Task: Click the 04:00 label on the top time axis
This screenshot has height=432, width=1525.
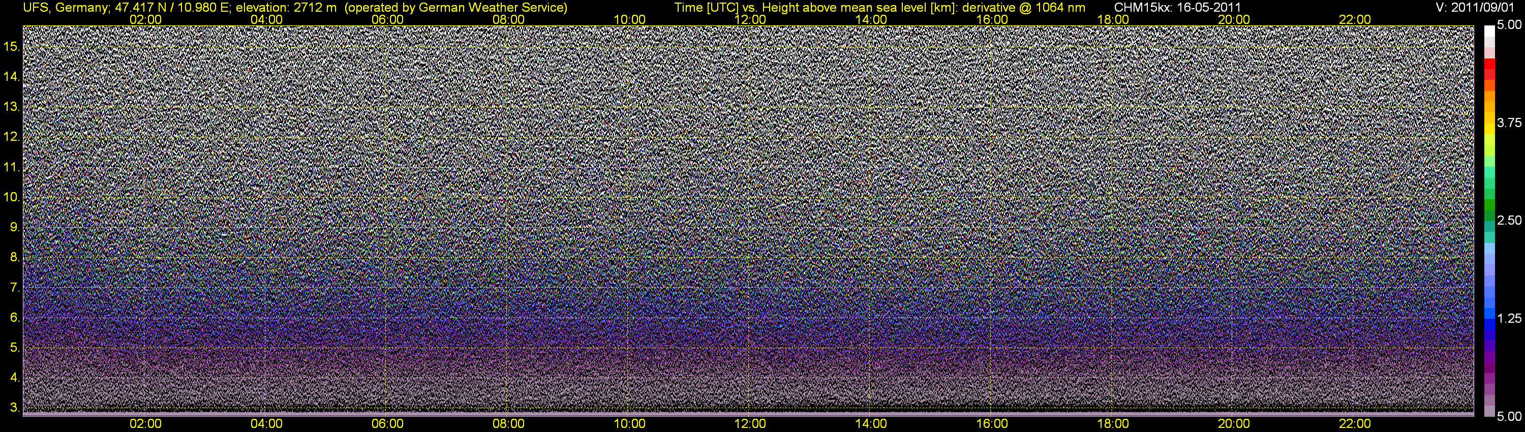Action: pos(266,19)
